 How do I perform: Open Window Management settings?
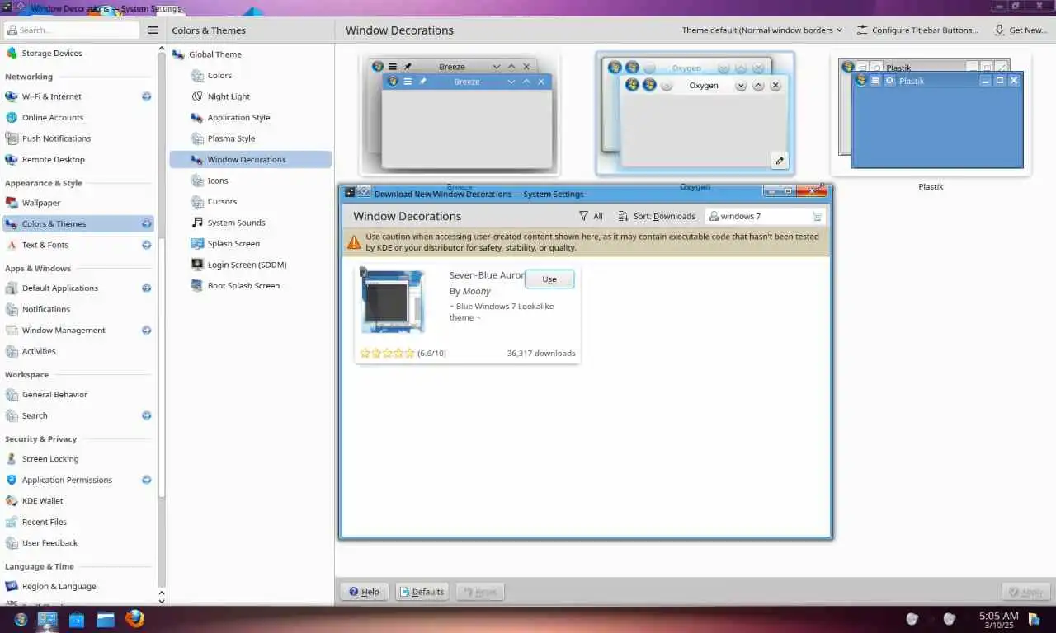click(78, 331)
